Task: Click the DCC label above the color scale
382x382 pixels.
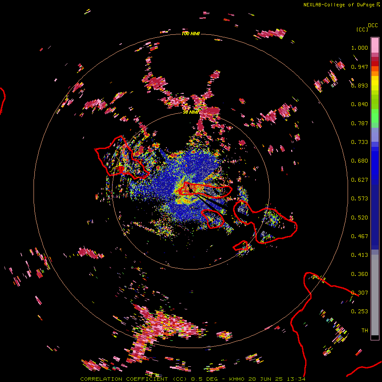Action: [373, 25]
